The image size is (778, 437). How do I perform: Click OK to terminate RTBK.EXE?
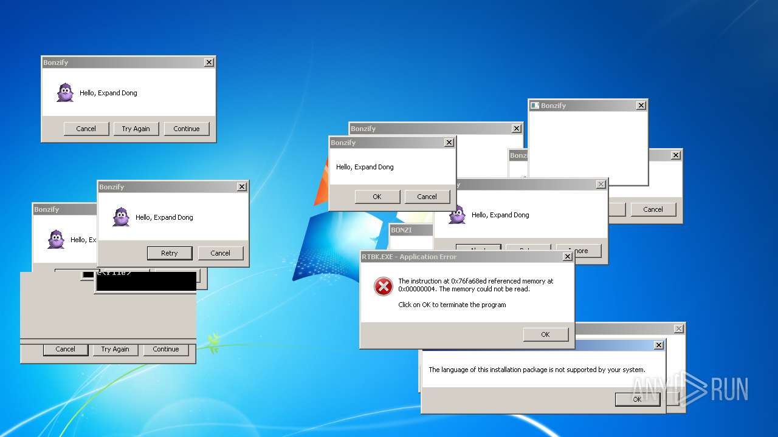546,334
